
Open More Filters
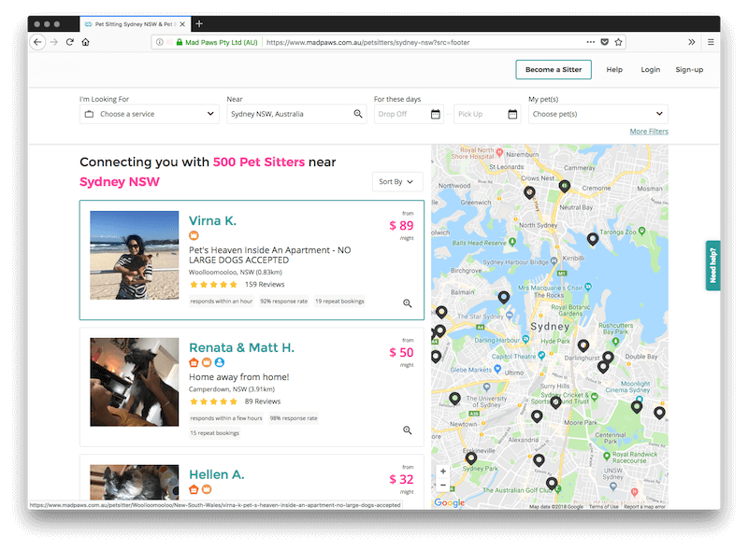(x=648, y=131)
